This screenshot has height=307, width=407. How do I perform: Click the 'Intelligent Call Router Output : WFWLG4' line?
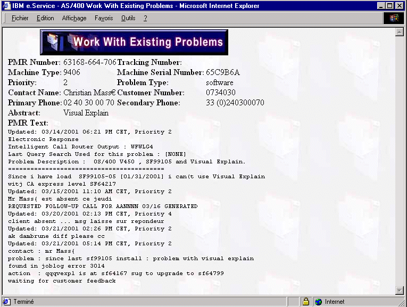tap(80, 147)
